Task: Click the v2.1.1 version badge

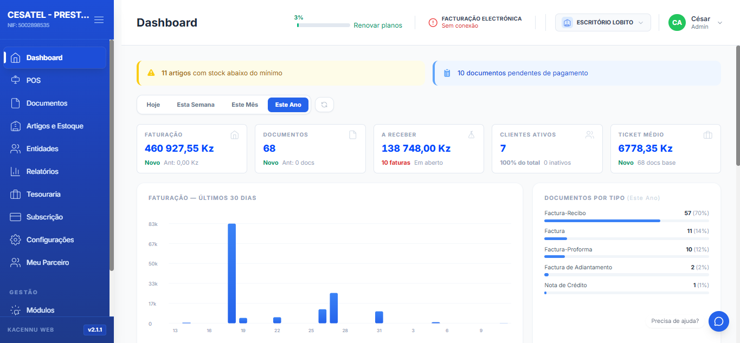Action: 95,329
